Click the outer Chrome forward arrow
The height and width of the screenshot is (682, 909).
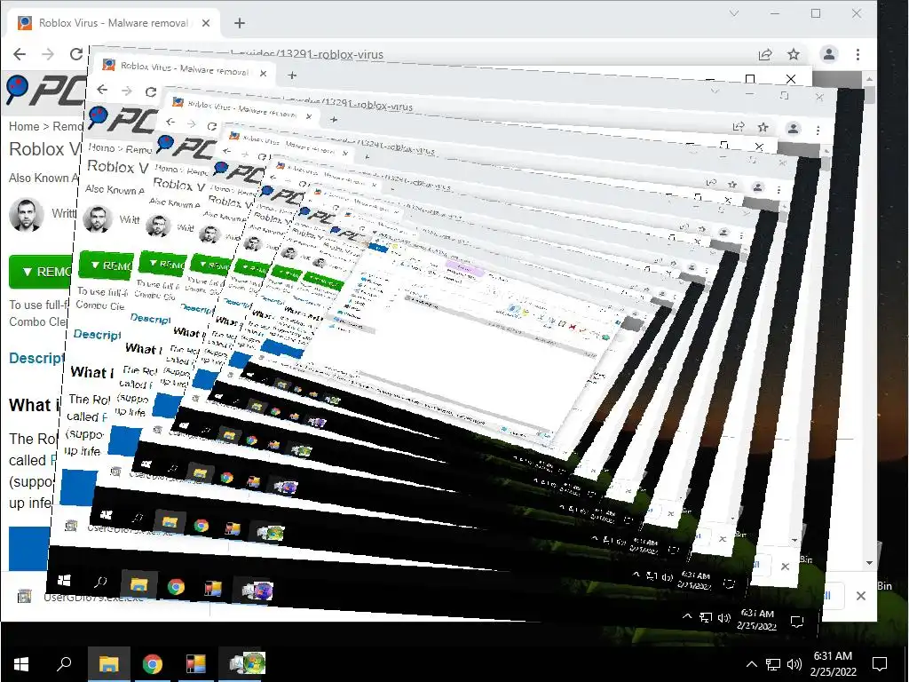pyautogui.click(x=48, y=54)
